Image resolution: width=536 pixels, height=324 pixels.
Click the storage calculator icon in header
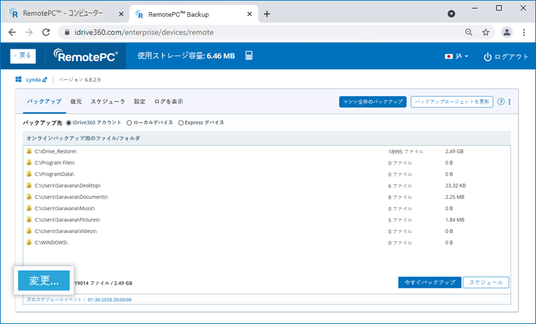[x=249, y=56]
